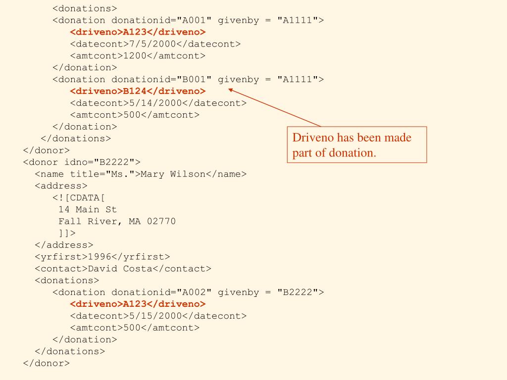The height and width of the screenshot is (380, 507).
Task: Click the CDATA closing ]]> line
Action: pos(67,233)
